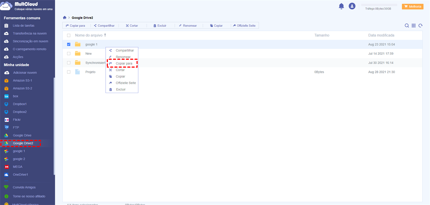Toggle the select-all checkbox in header
The height and width of the screenshot is (205, 430).
[69, 35]
